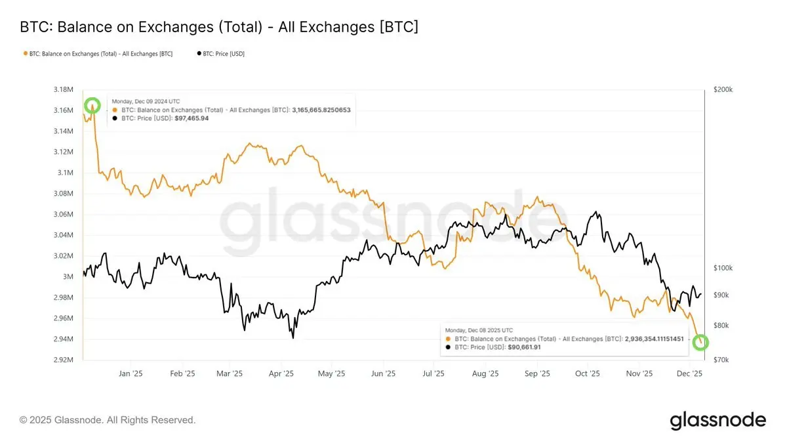The width and height of the screenshot is (787, 443).
Task: Click the orange dot in the Dec 09 2024 tooltip
Action: tap(116, 110)
